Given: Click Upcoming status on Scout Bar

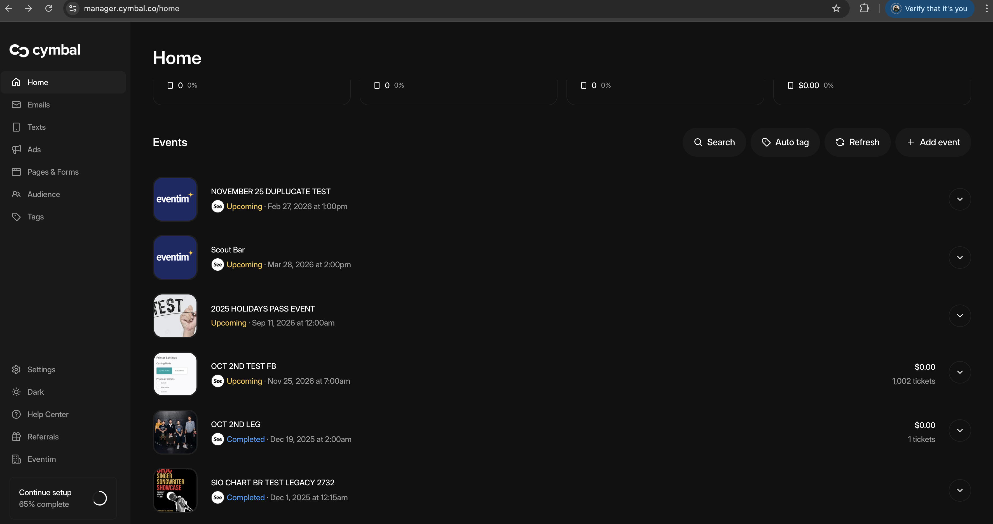Looking at the screenshot, I should tap(244, 265).
